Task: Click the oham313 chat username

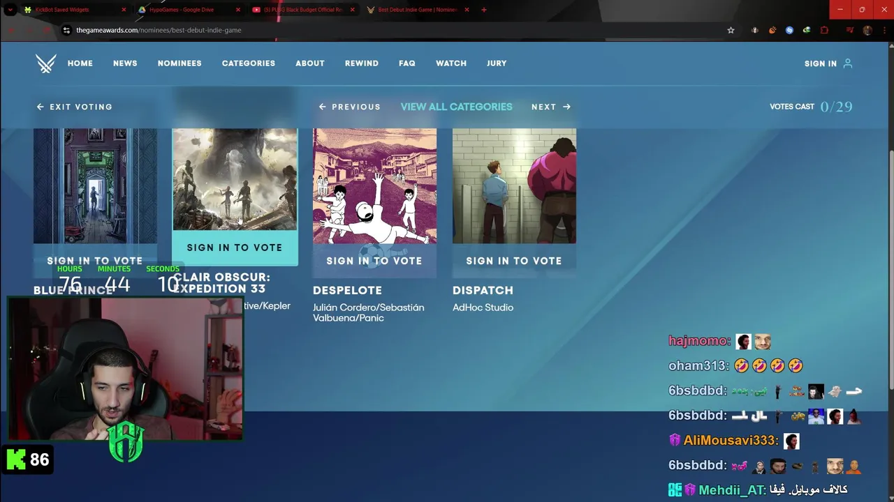Action: [698, 366]
